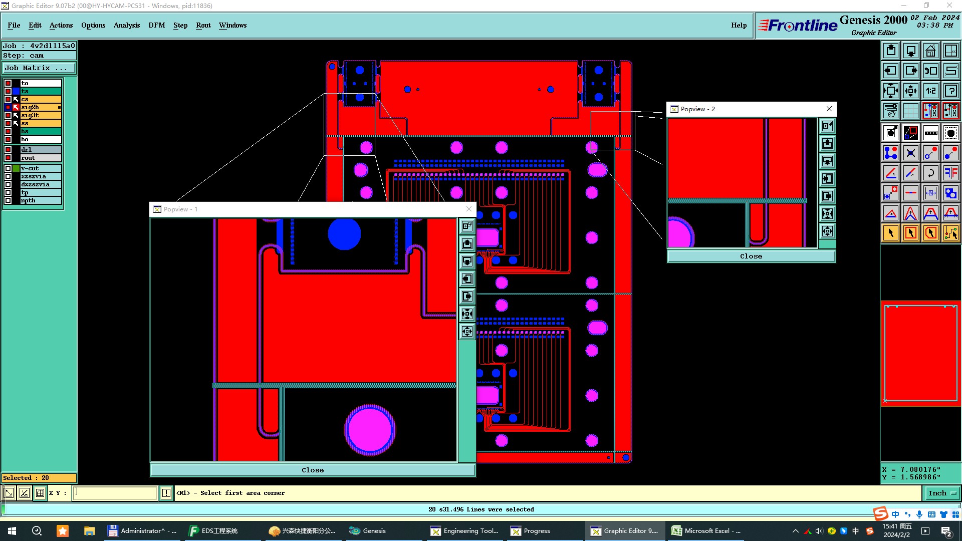This screenshot has height=541, width=962.
Task: Click the Home view icon
Action: 930,51
